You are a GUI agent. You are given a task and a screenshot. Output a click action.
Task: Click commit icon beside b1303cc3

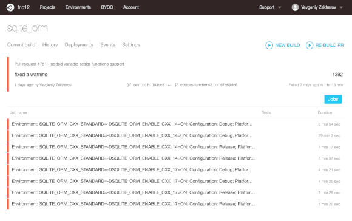[x=144, y=85]
